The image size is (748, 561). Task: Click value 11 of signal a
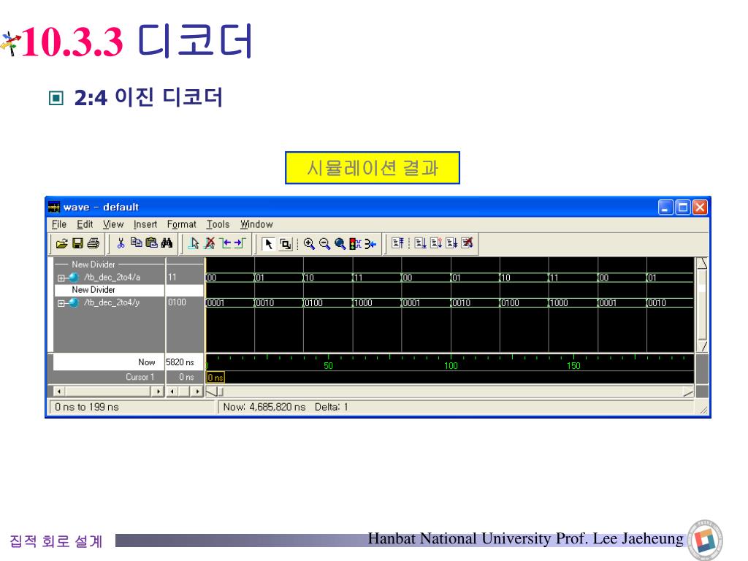[x=172, y=277]
